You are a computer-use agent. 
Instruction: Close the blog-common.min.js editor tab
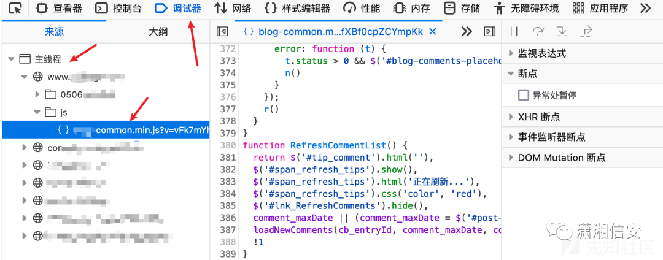point(432,32)
